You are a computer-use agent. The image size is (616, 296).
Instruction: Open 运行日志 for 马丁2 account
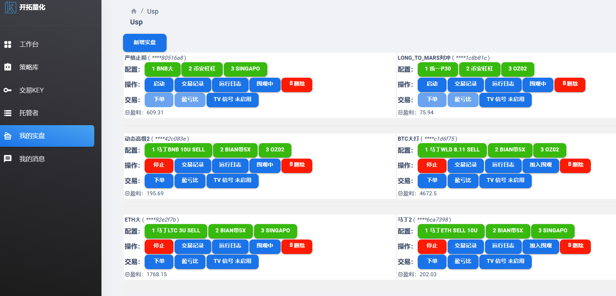pos(503,246)
